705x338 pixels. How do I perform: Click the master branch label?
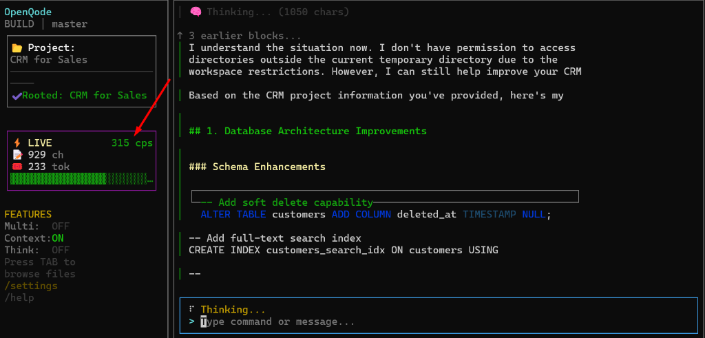coord(70,24)
